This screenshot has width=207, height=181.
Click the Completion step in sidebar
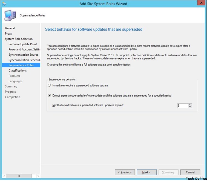pyautogui.click(x=13, y=97)
